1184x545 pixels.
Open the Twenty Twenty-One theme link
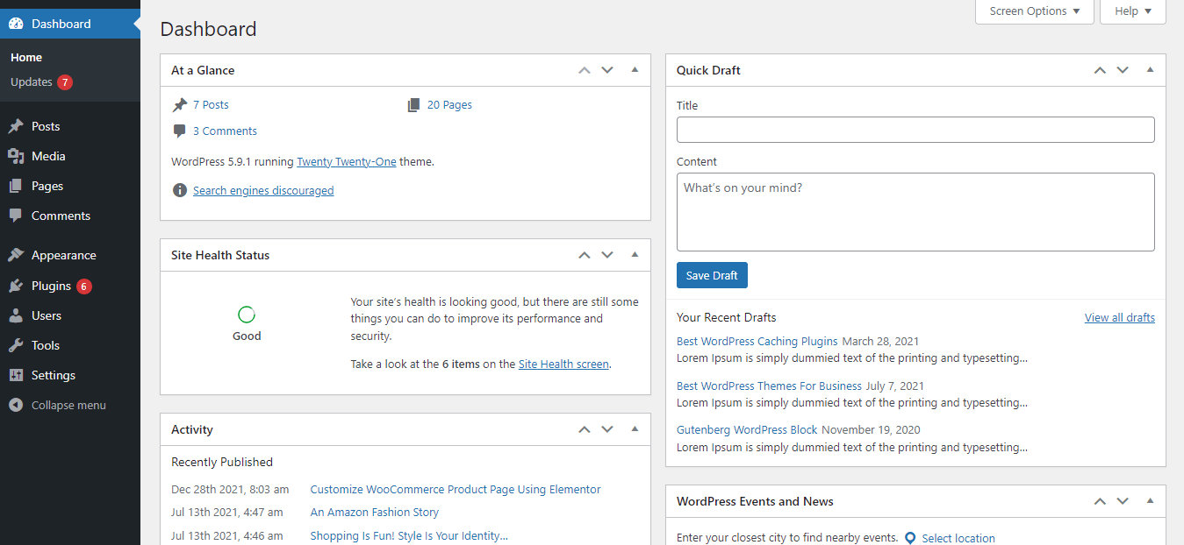pyautogui.click(x=347, y=162)
